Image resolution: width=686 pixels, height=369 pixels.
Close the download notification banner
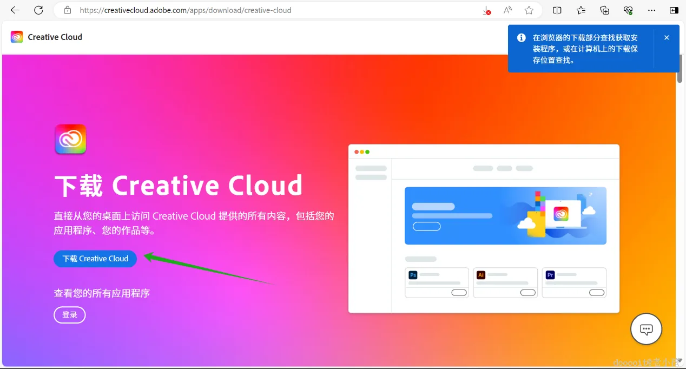coord(667,37)
